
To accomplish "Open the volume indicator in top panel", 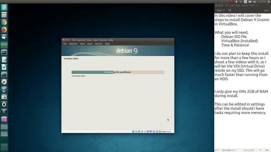I will (x=254, y=2).
